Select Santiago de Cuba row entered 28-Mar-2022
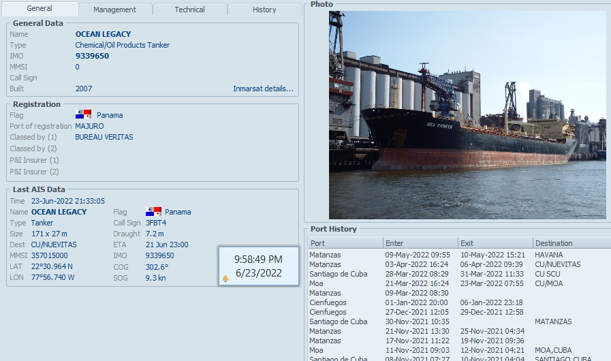Image resolution: width=611 pixels, height=361 pixels. [x=459, y=274]
